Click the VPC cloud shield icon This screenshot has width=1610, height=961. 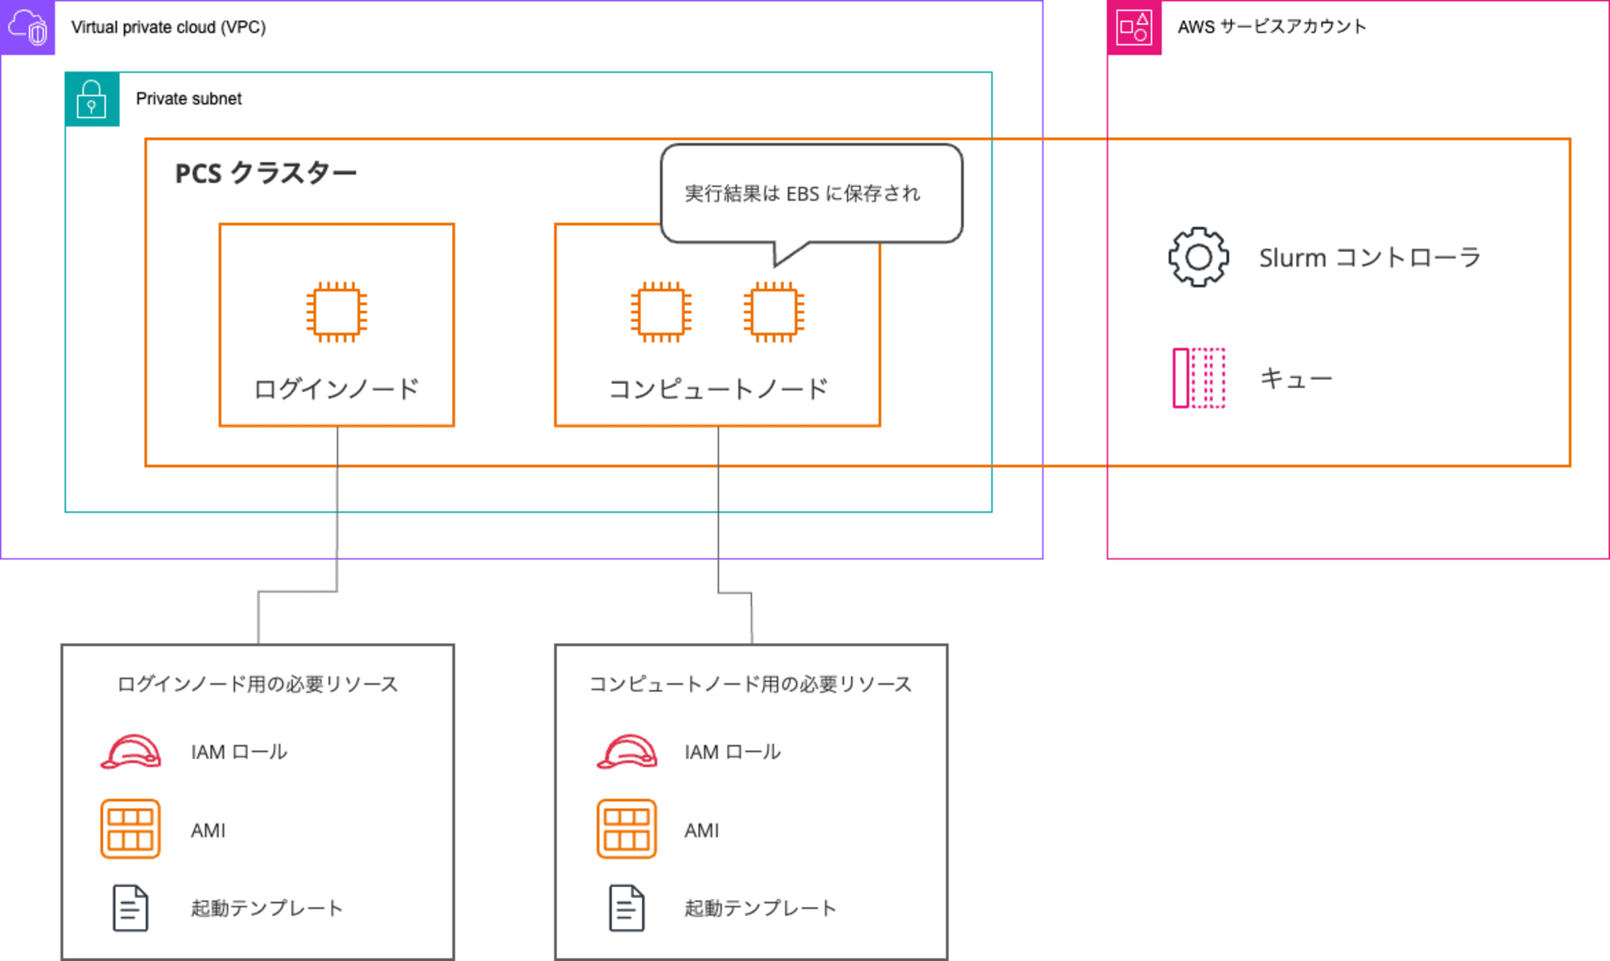coord(27,27)
